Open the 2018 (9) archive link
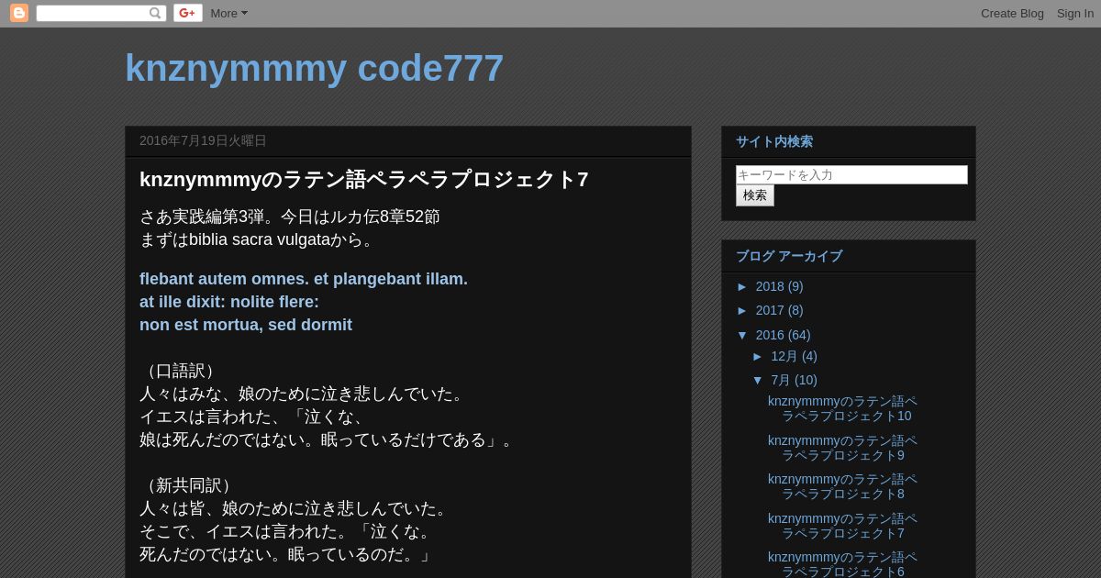The height and width of the screenshot is (578, 1101). pos(779,286)
